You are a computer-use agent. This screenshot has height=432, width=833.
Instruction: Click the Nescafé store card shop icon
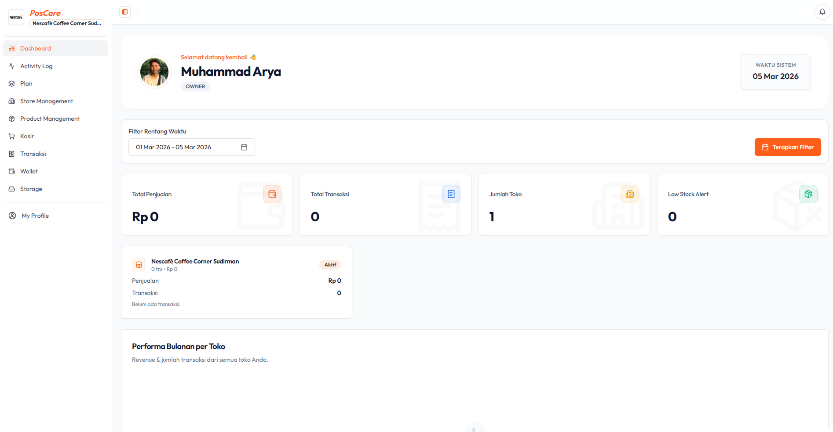tap(139, 265)
